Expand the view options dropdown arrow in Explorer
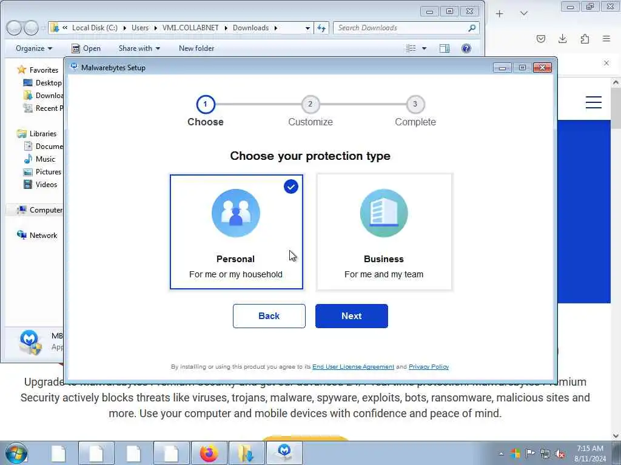 coord(424,48)
